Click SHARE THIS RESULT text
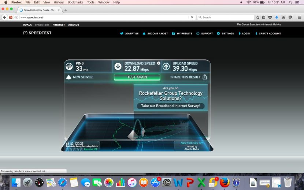Screen dimensions: 304x190 [x=185, y=77]
